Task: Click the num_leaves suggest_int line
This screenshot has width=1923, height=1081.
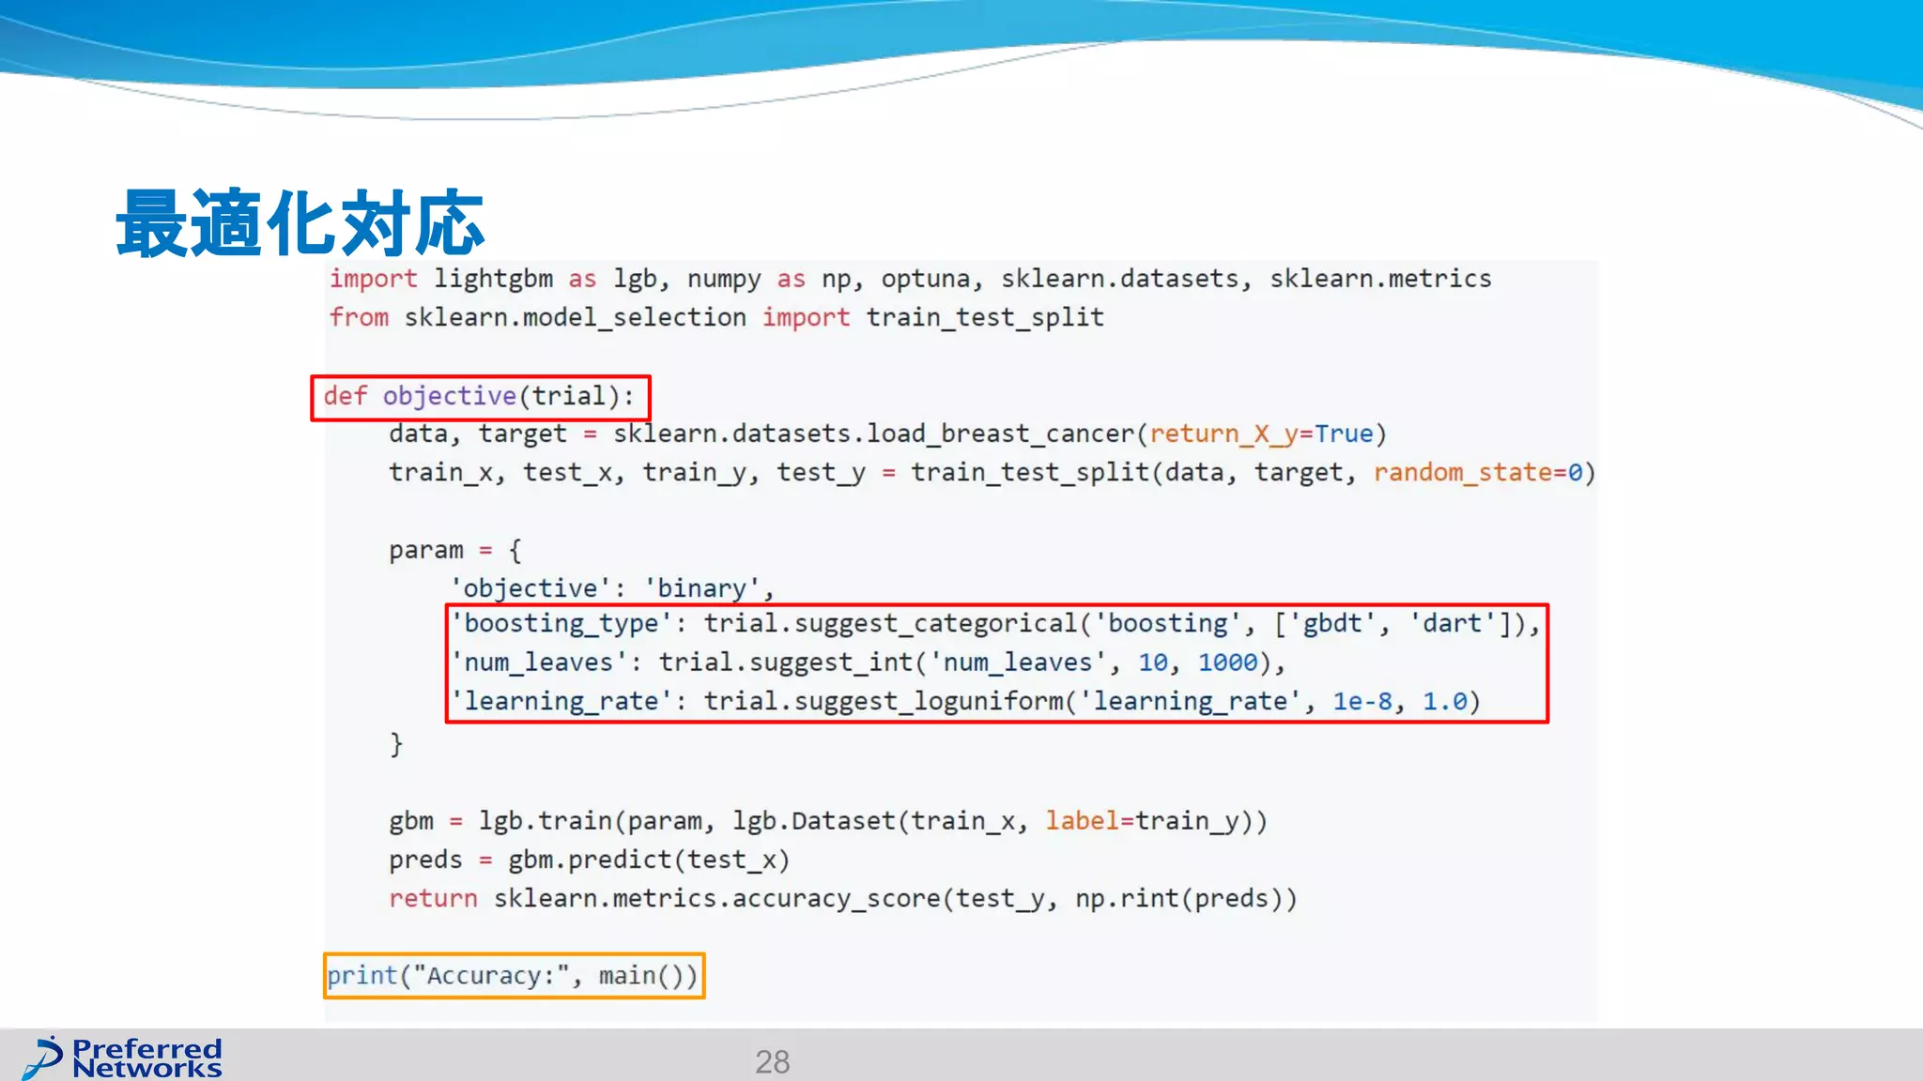Action: click(869, 662)
